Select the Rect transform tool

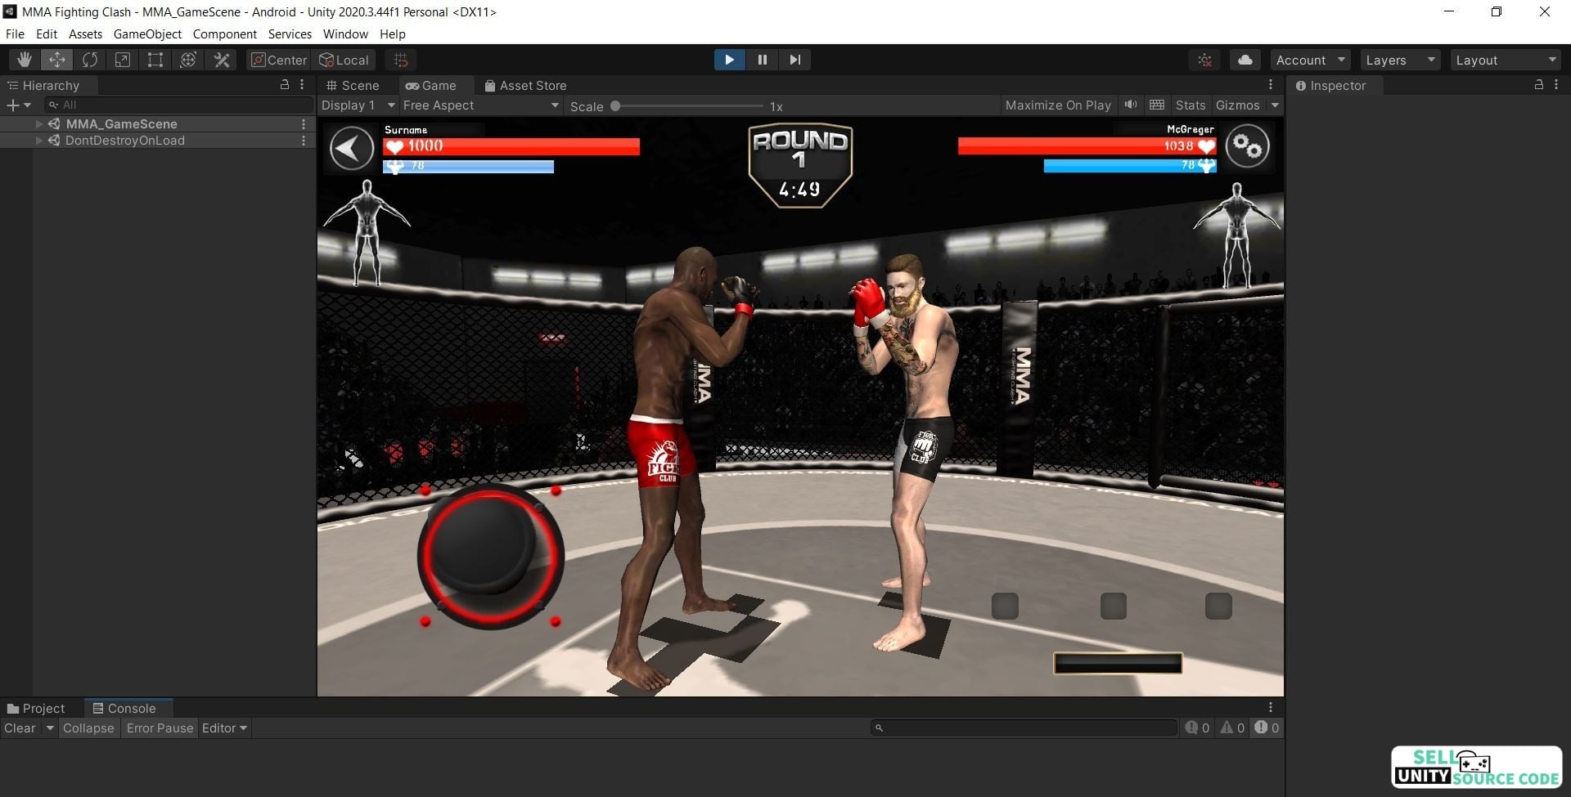coord(155,60)
